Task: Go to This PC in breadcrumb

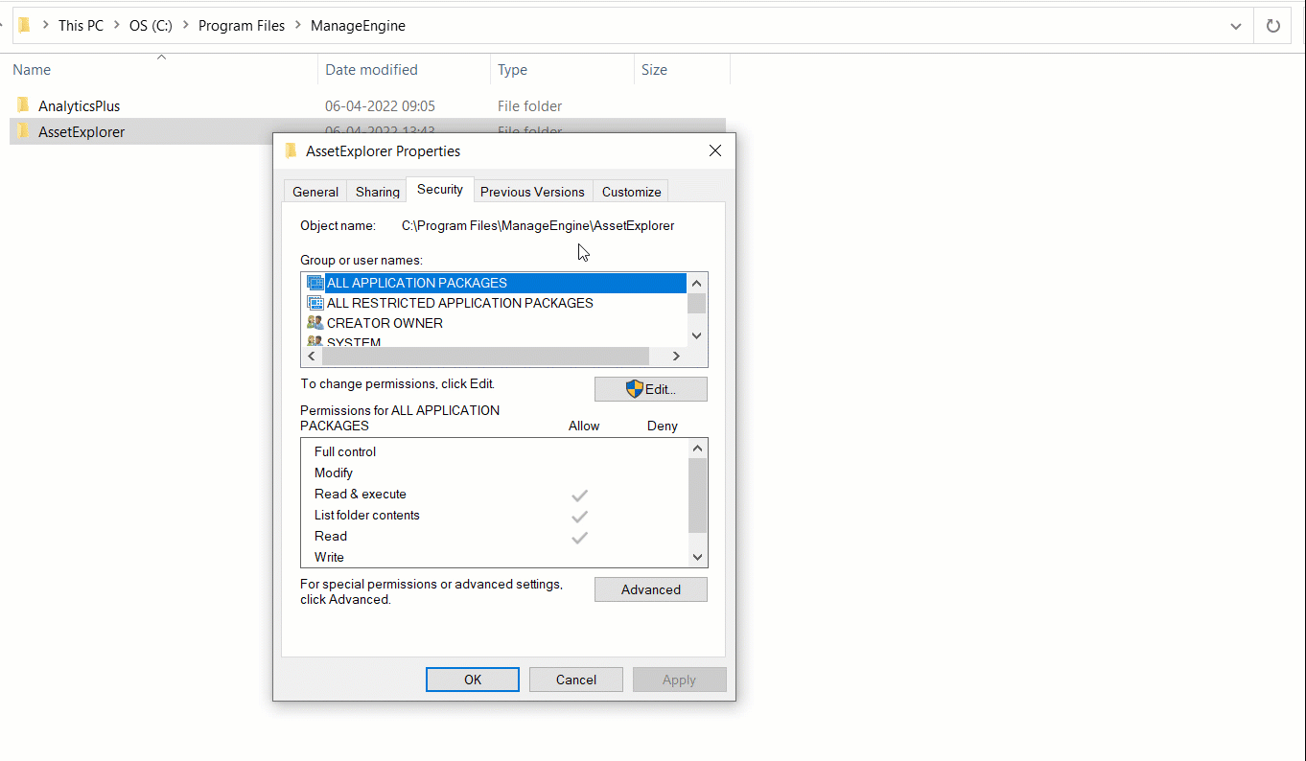Action: 81,26
